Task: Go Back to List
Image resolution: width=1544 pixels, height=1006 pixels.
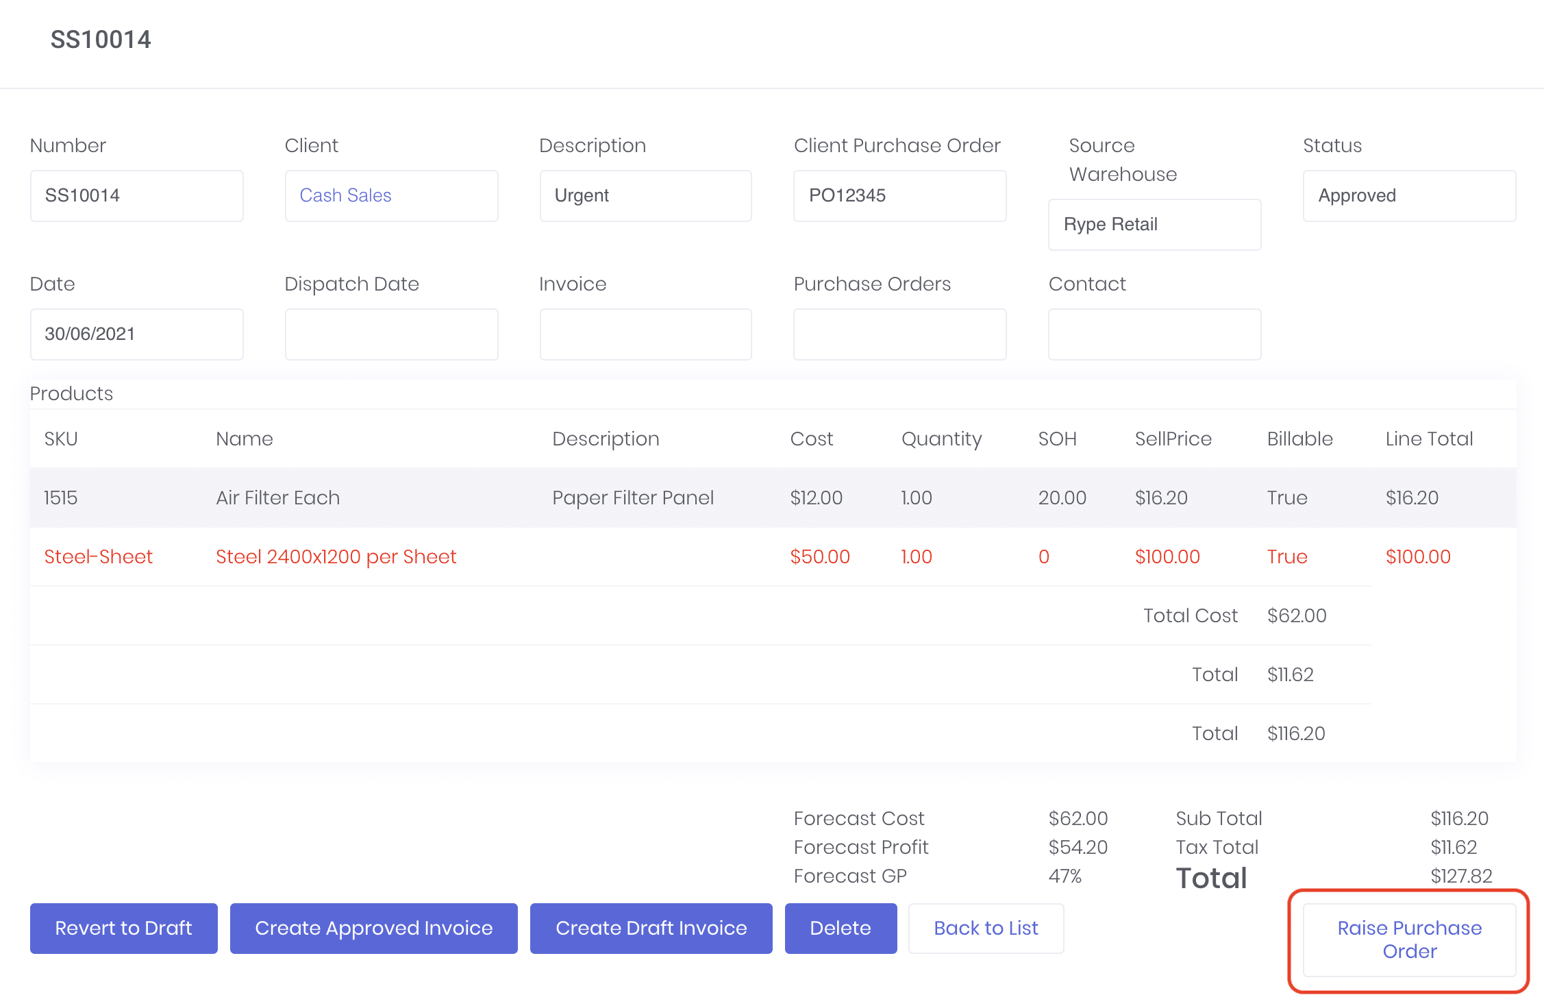Action: pos(986,928)
